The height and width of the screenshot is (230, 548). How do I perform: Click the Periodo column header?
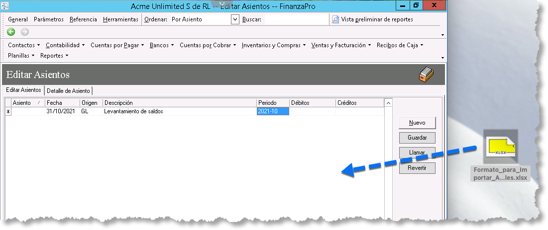click(x=273, y=103)
